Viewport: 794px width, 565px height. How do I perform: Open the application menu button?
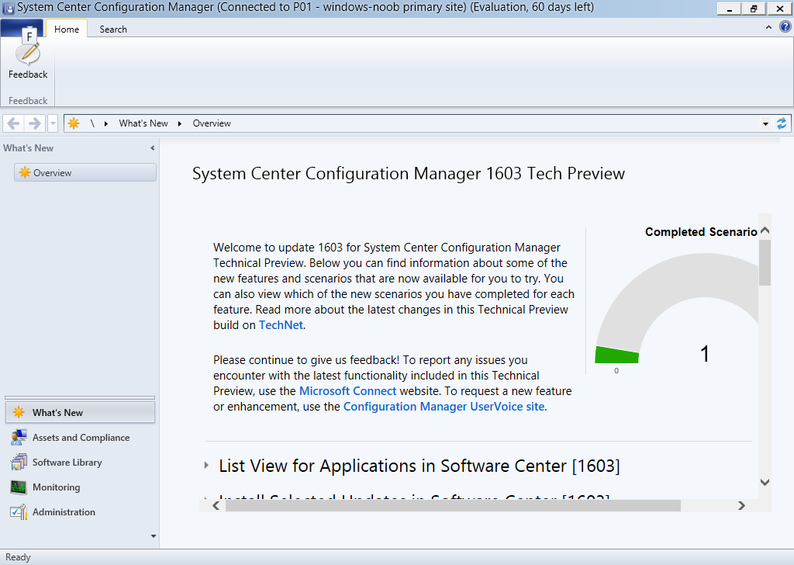pyautogui.click(x=22, y=29)
